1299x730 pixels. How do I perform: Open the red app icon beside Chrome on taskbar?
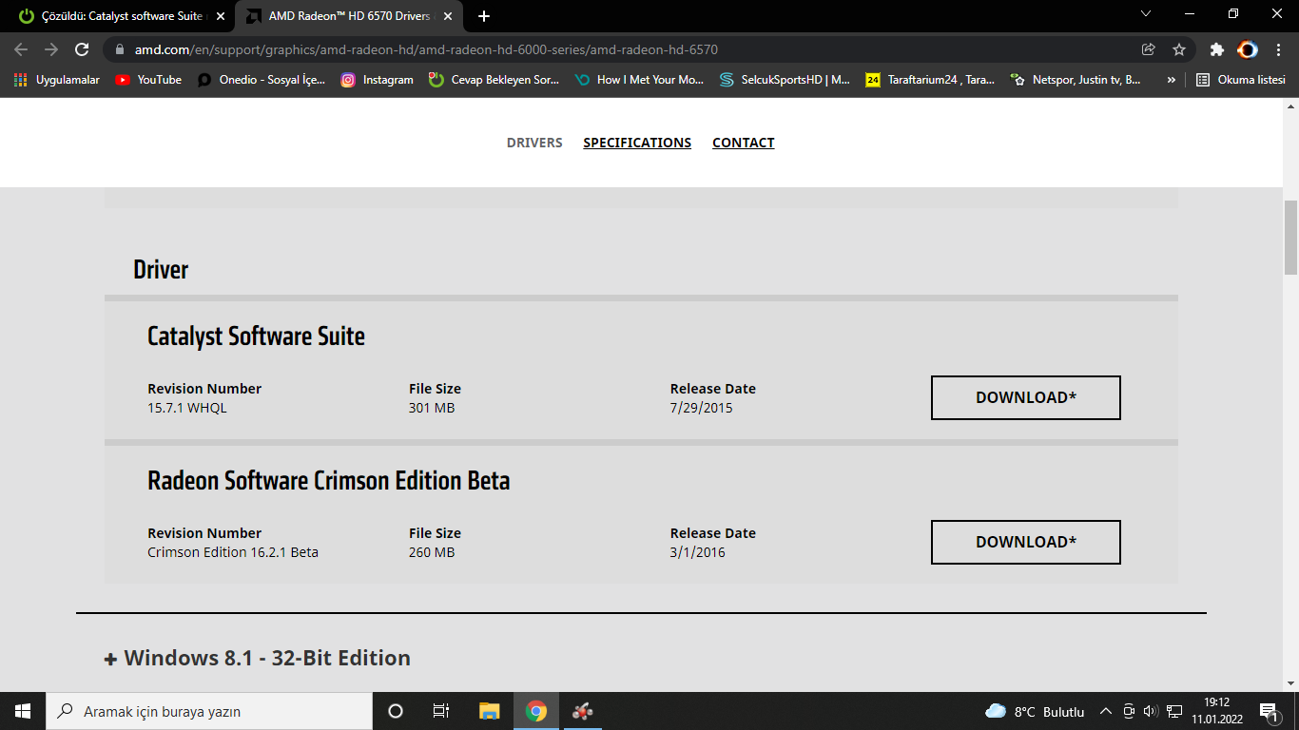(x=583, y=711)
